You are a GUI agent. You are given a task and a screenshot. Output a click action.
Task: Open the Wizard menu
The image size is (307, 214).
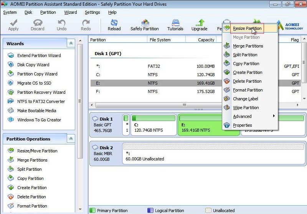[x=71, y=12]
